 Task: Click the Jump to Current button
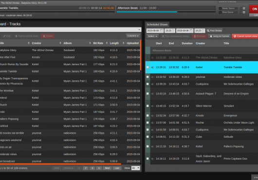[x=220, y=36]
